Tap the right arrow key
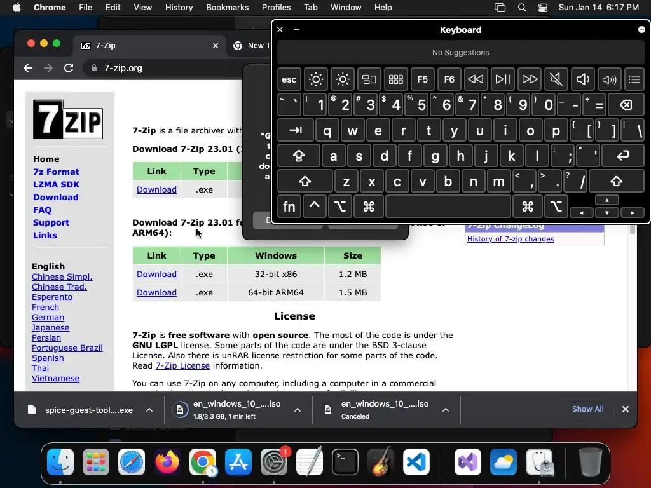Image resolution: width=651 pixels, height=488 pixels. (x=632, y=213)
